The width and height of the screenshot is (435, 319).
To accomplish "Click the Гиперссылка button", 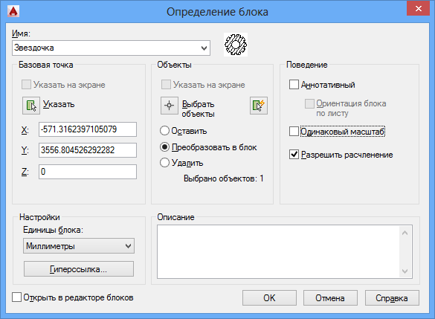I will click(79, 268).
